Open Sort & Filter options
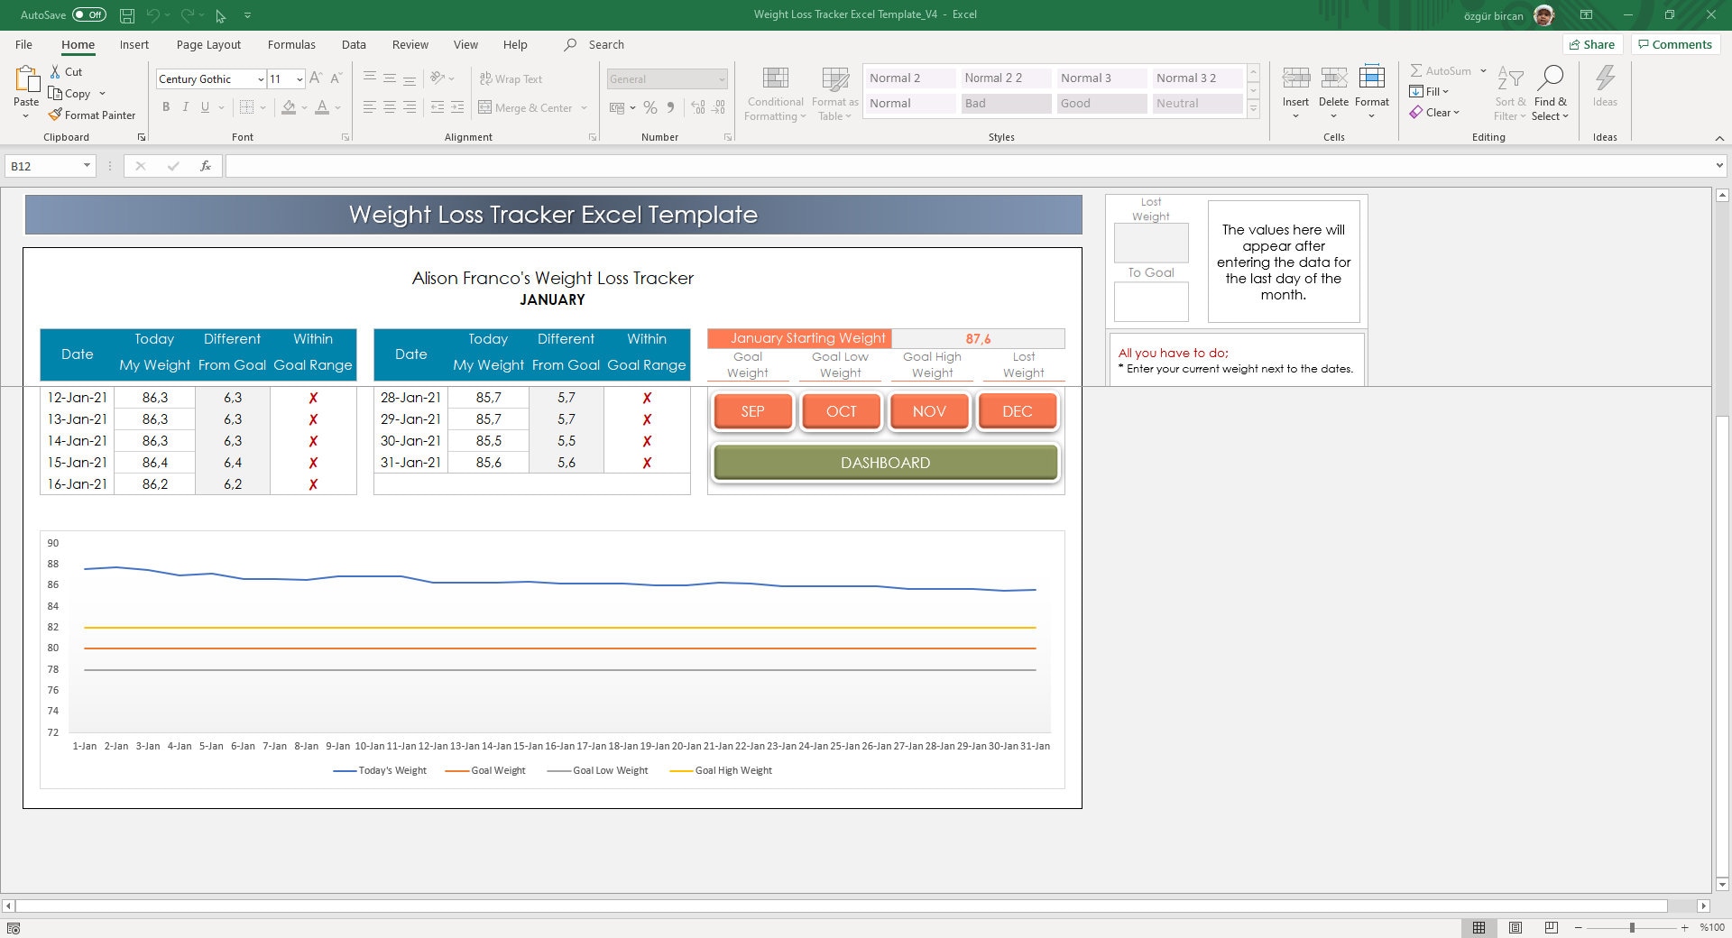The height and width of the screenshot is (938, 1732). [1510, 93]
